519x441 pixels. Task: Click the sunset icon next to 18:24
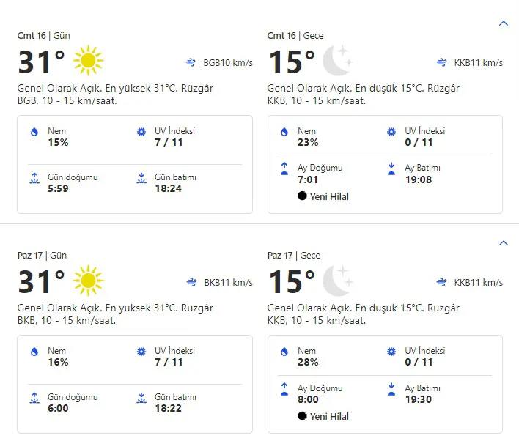pos(141,178)
